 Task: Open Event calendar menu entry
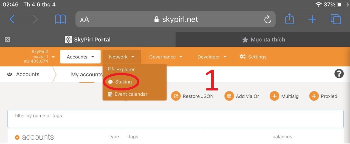131,94
